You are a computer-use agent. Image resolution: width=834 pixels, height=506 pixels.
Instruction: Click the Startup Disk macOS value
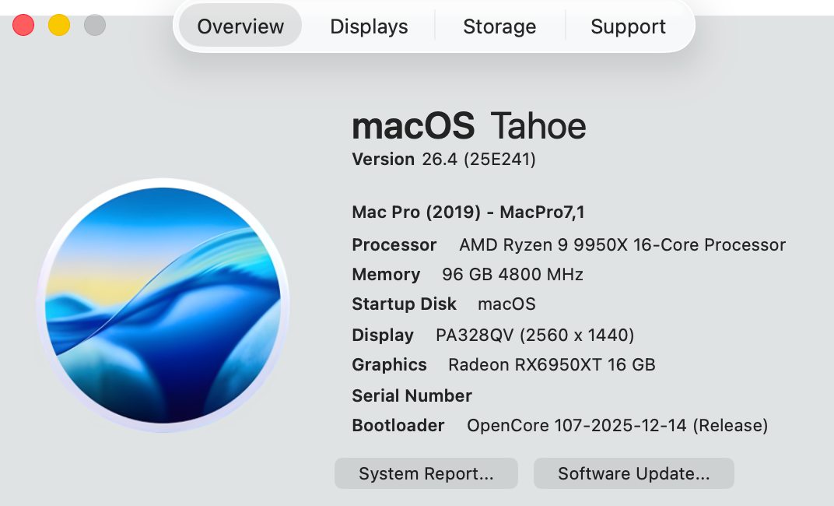pyautogui.click(x=506, y=304)
